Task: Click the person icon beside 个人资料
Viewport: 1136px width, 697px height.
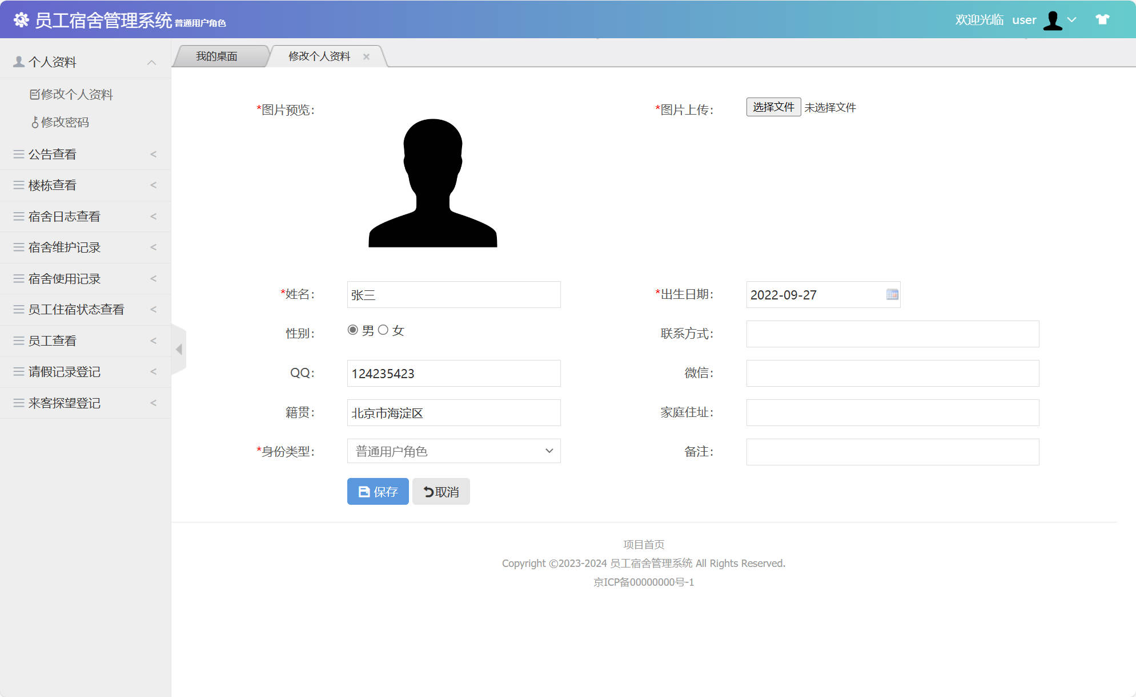Action: click(x=18, y=60)
